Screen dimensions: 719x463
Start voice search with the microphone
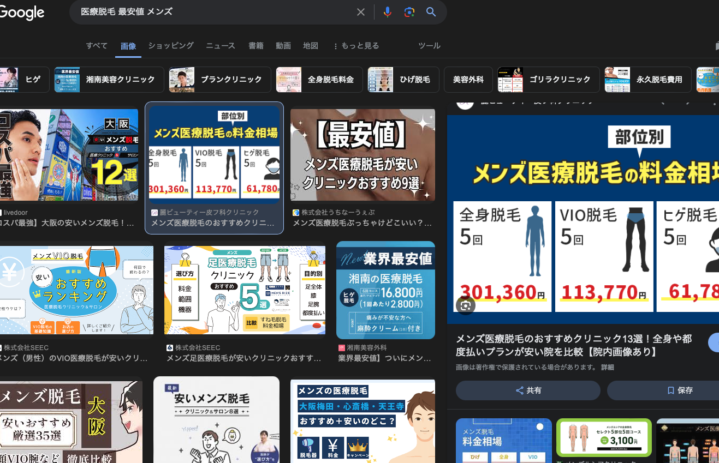point(387,12)
